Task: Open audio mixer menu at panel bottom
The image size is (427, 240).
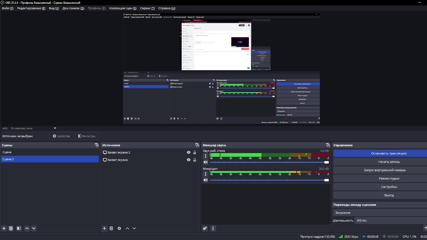Action: [213, 228]
